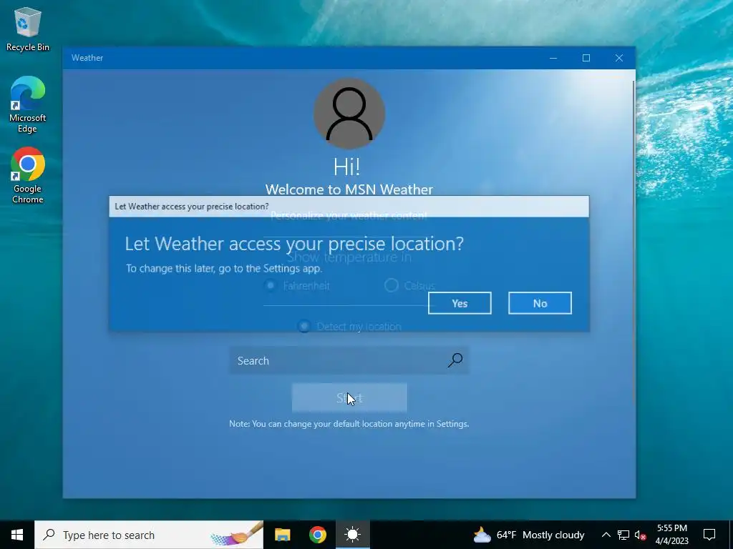Image resolution: width=733 pixels, height=549 pixels.
Task: Click 'To change this later' dialog text
Action: tap(224, 269)
